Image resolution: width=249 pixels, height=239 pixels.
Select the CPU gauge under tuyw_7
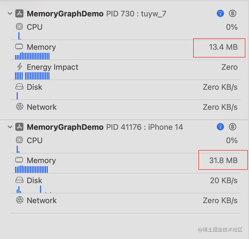click(125, 31)
